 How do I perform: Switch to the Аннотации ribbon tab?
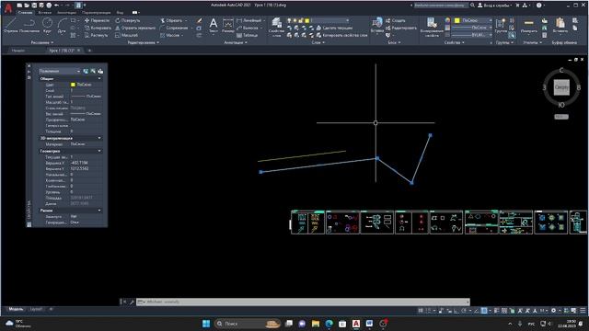66,12
